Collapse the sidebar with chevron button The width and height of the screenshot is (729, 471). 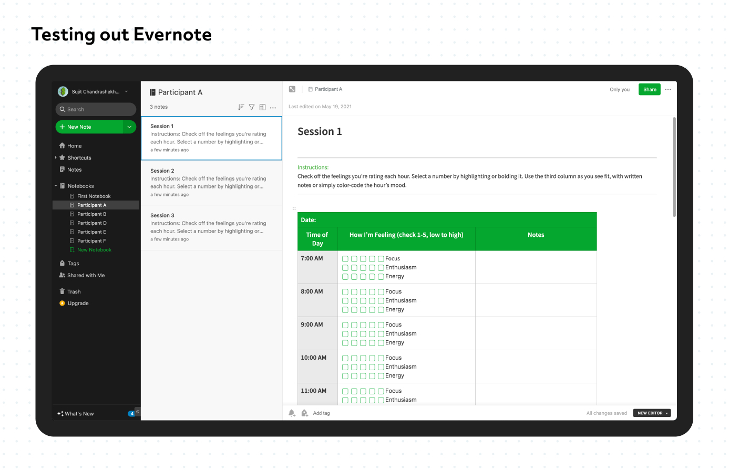point(137,412)
